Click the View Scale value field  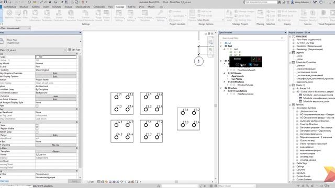55,57
